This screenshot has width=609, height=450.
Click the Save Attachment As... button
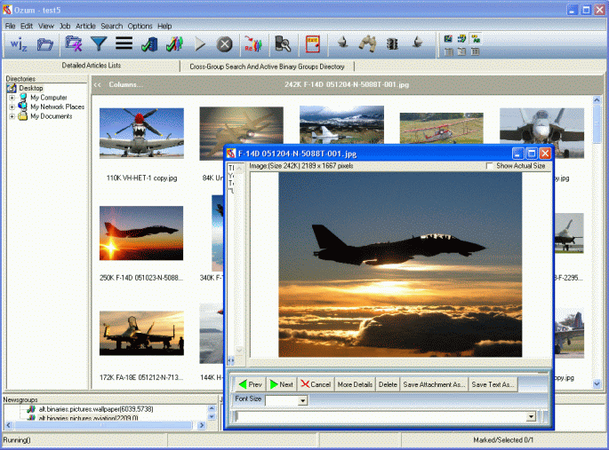pos(434,384)
